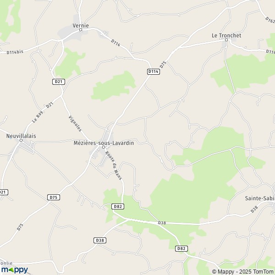
Task: Click the Vernie town name label
Action: coord(81,26)
